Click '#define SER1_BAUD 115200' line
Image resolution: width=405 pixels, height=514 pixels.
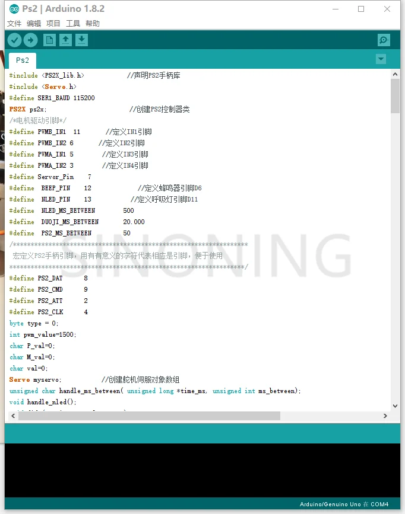coord(52,98)
